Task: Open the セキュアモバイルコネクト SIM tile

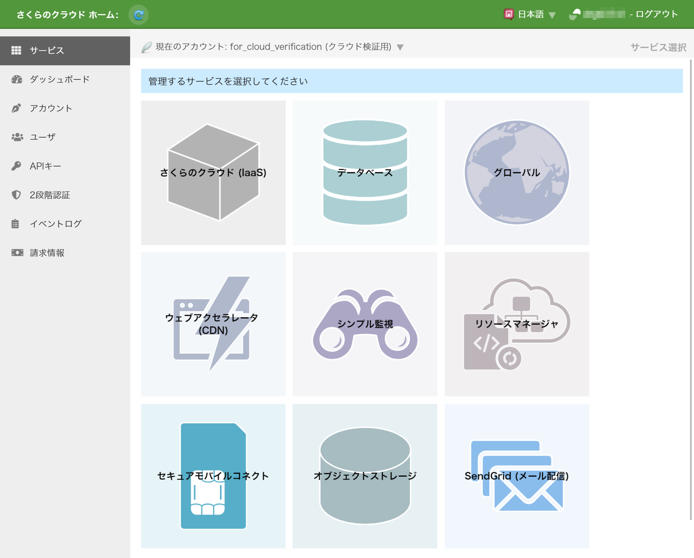Action: pos(213,476)
